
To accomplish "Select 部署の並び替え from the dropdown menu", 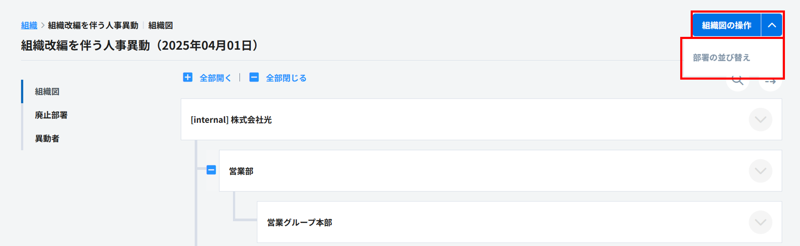I will [721, 58].
